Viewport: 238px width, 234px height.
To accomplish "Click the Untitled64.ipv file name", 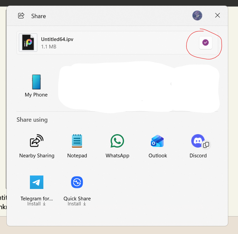I will coord(57,39).
